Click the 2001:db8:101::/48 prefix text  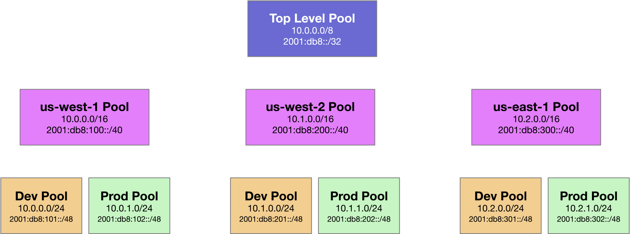[41, 219]
